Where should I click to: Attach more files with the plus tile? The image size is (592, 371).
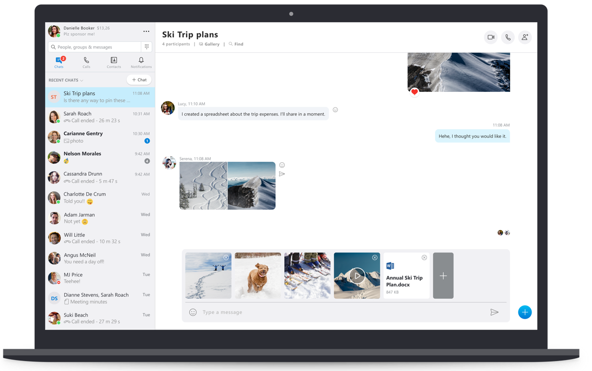tap(443, 275)
